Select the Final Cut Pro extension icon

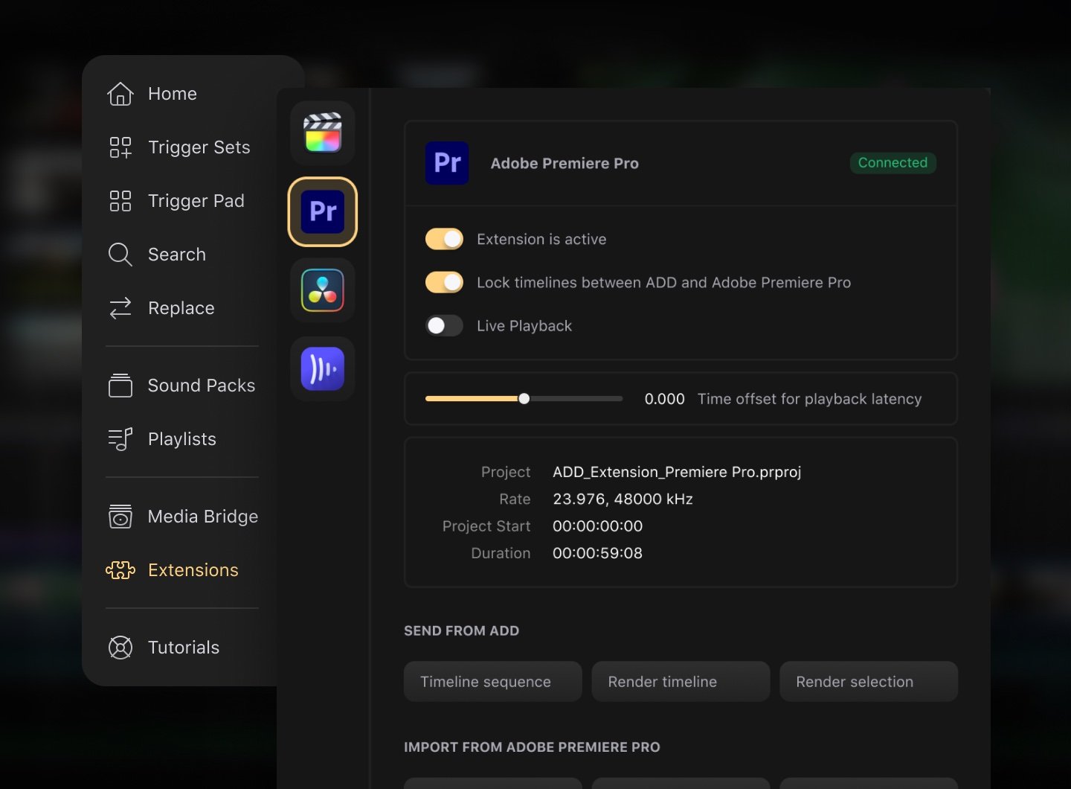tap(323, 133)
